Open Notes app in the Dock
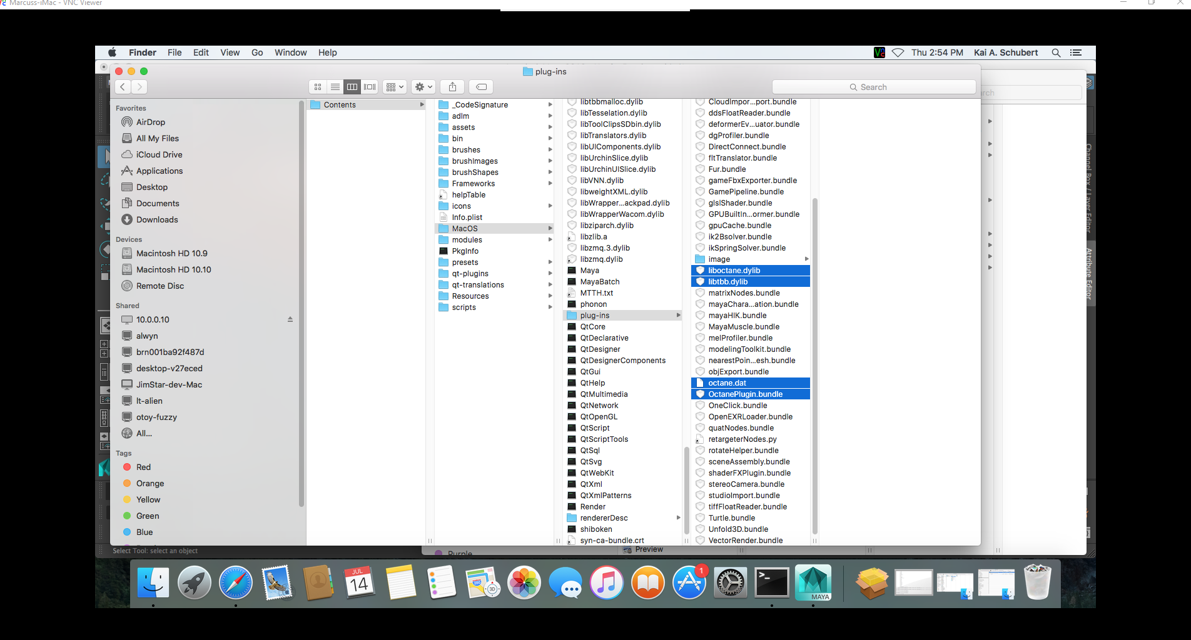 [401, 583]
